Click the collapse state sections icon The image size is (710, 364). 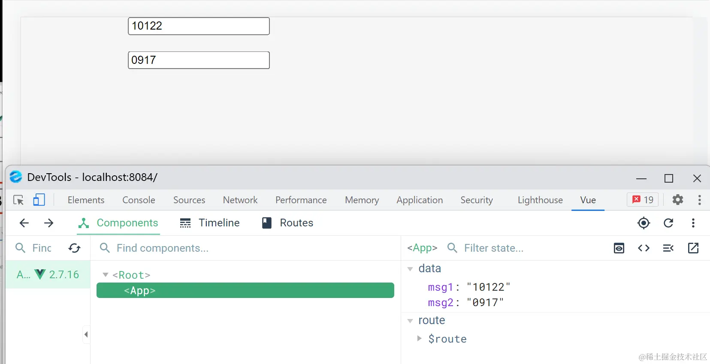[x=668, y=248]
